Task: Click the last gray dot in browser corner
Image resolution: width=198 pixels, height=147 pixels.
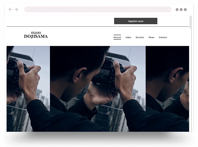Action: (x=185, y=10)
